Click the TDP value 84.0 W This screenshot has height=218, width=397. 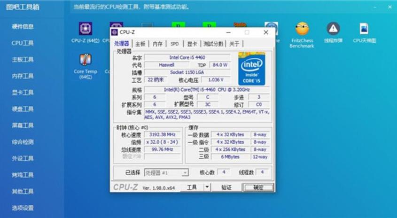click(x=220, y=65)
